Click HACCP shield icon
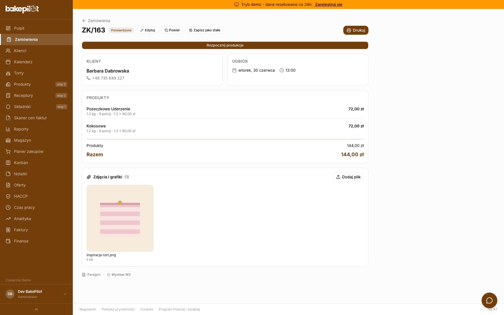The width and height of the screenshot is (504, 315). coord(8,196)
